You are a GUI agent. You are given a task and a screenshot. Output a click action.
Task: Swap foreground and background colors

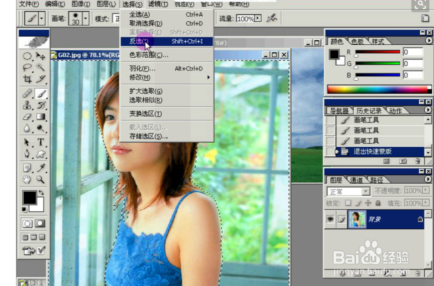(x=41, y=192)
